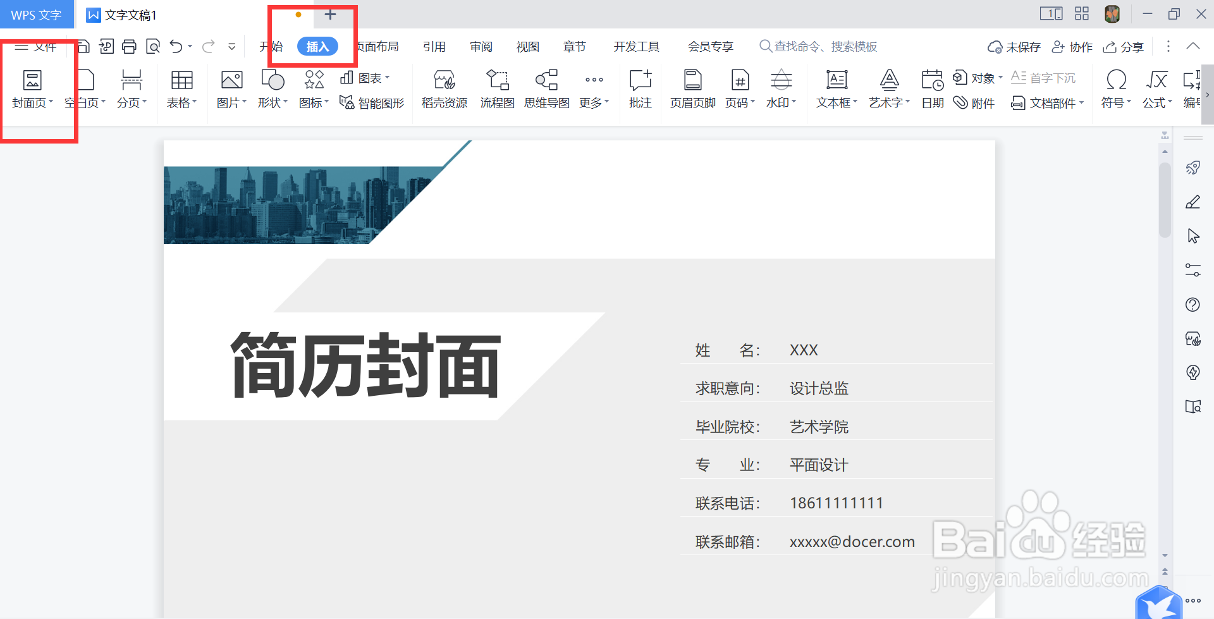Click the command search box 查找命令
This screenshot has height=619, width=1214.
click(x=819, y=46)
